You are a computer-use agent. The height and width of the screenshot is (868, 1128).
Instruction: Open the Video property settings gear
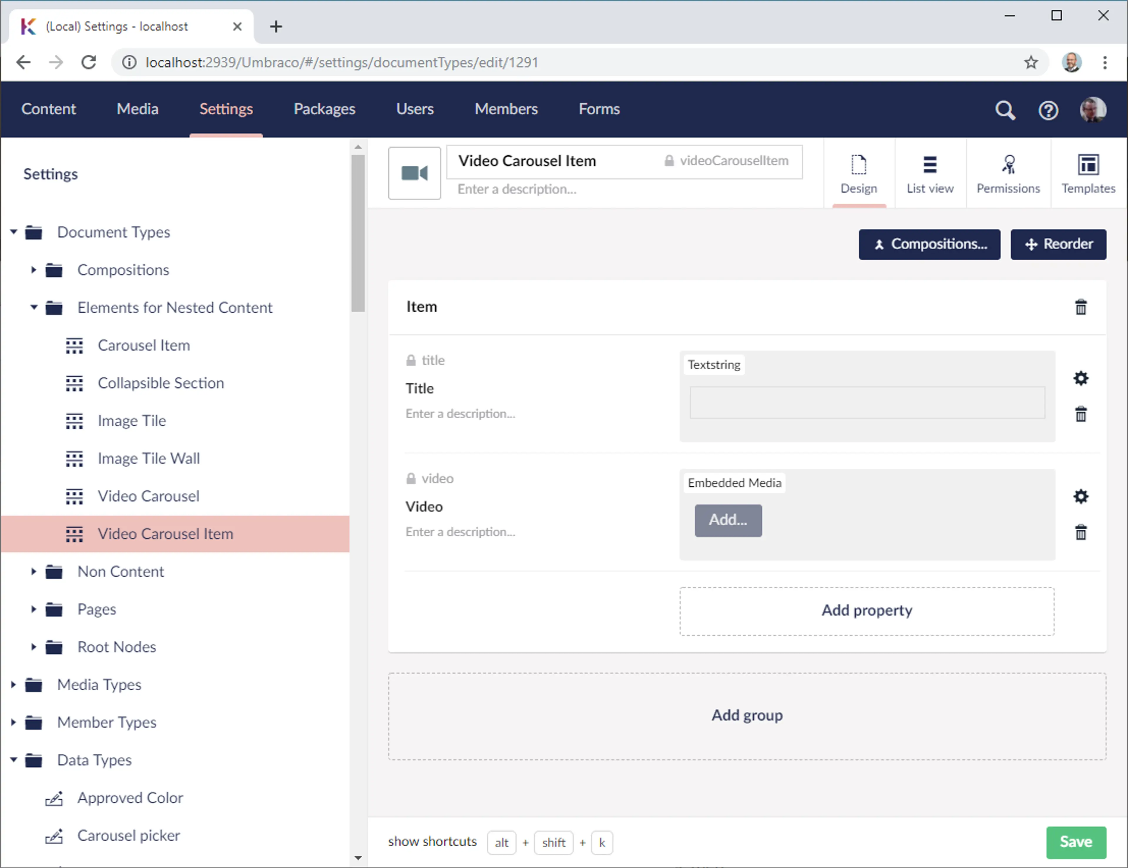click(x=1080, y=497)
